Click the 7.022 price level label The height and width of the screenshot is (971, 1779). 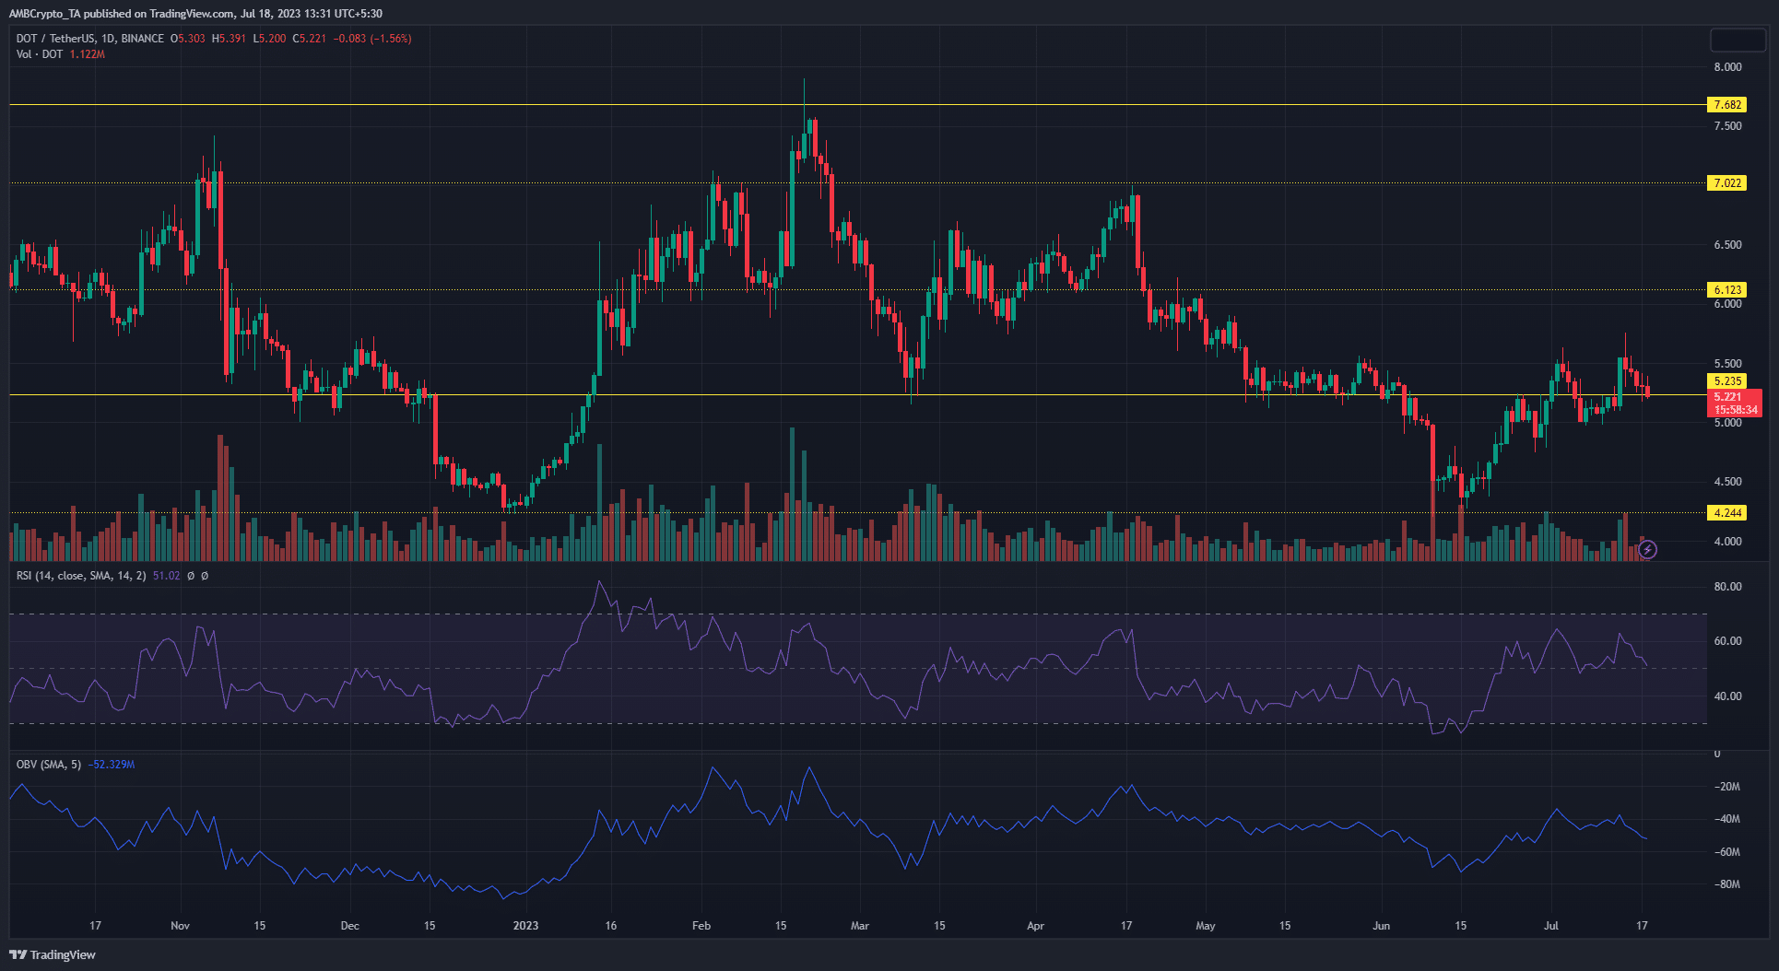click(1727, 183)
